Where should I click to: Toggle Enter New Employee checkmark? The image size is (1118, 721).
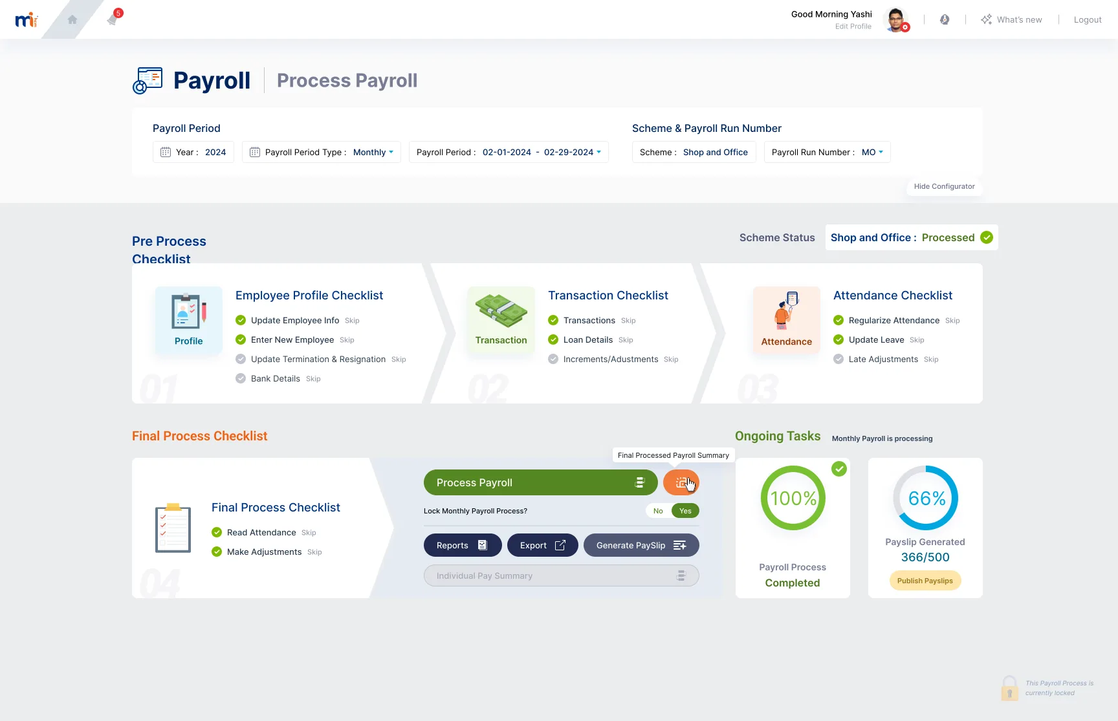(x=241, y=339)
